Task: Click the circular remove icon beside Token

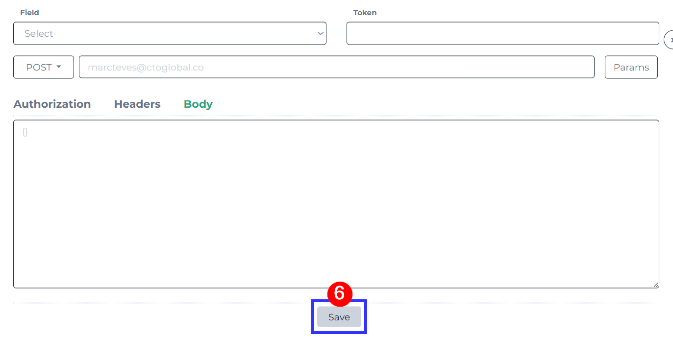Action: 669,40
